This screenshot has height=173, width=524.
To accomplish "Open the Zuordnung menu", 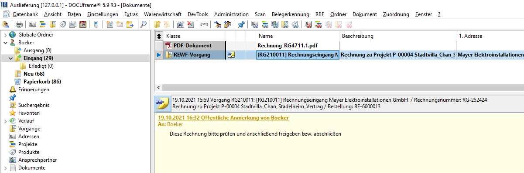I will coord(396,14).
